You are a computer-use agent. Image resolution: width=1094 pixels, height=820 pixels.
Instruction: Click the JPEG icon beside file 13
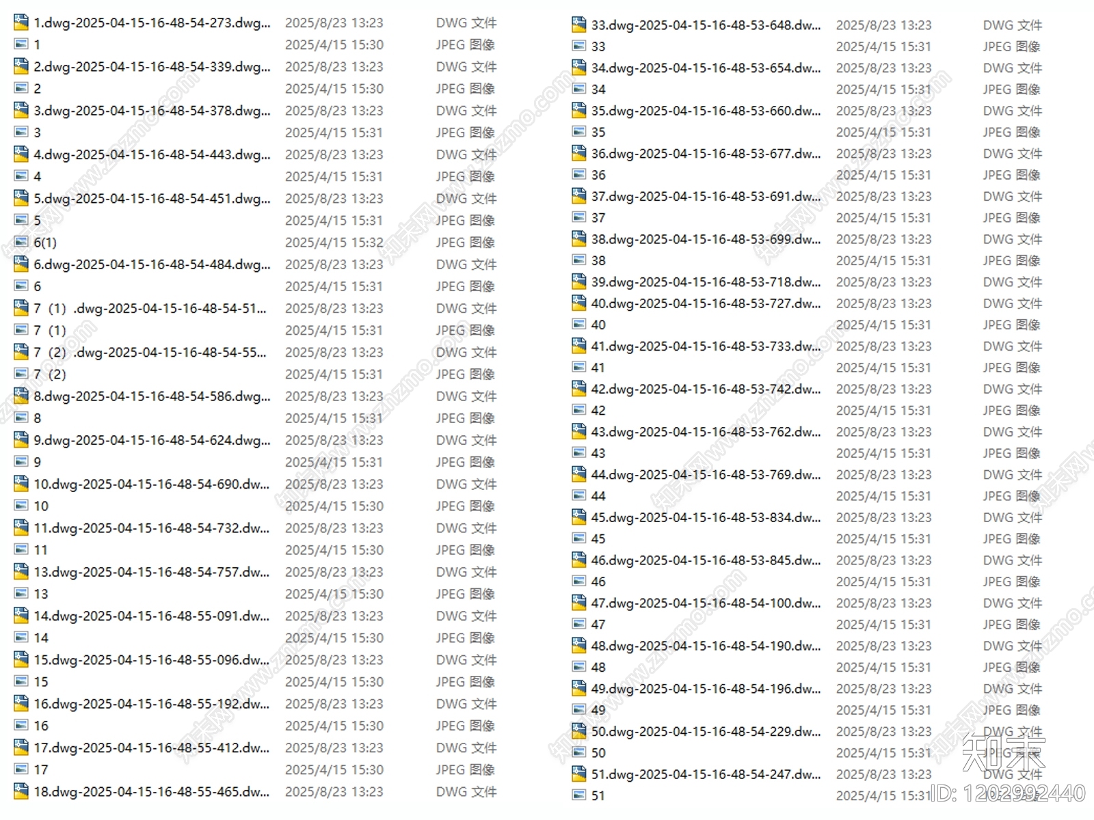click(21, 594)
